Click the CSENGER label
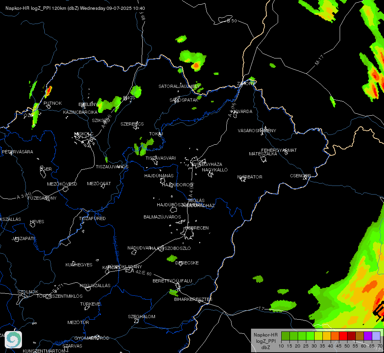 (300, 176)
